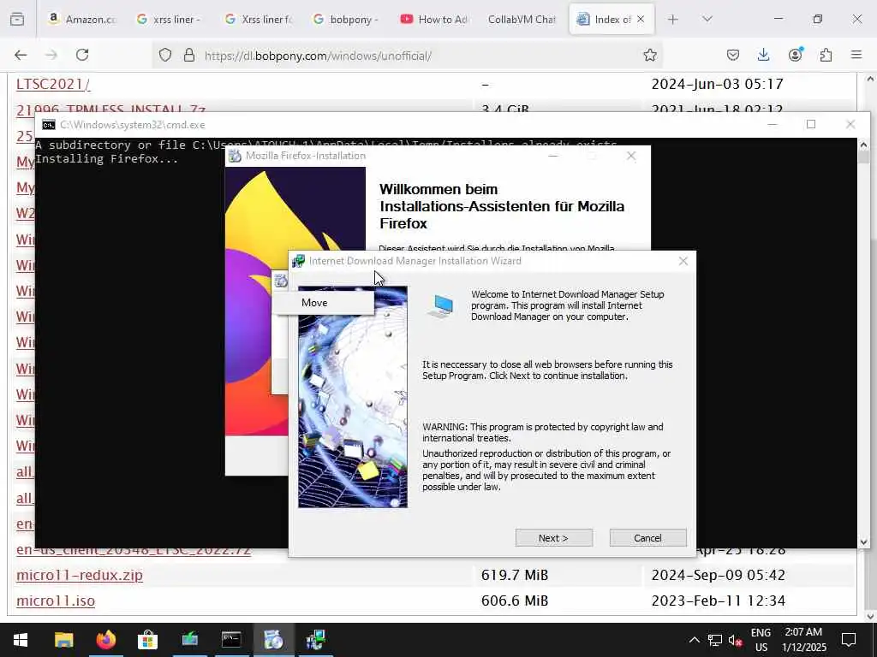Click the browser page scrollbar up arrow

870,80
